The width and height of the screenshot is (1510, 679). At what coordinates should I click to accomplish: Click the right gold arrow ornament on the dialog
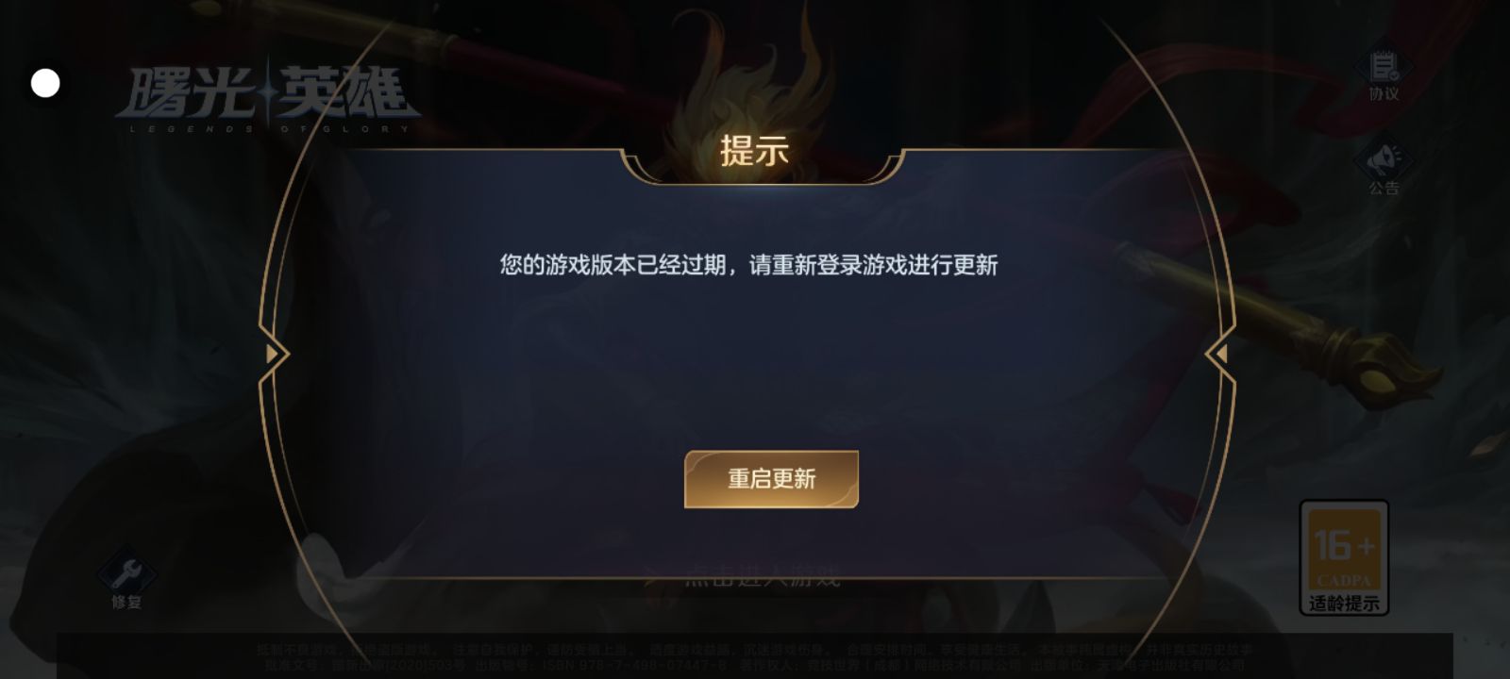[1219, 354]
